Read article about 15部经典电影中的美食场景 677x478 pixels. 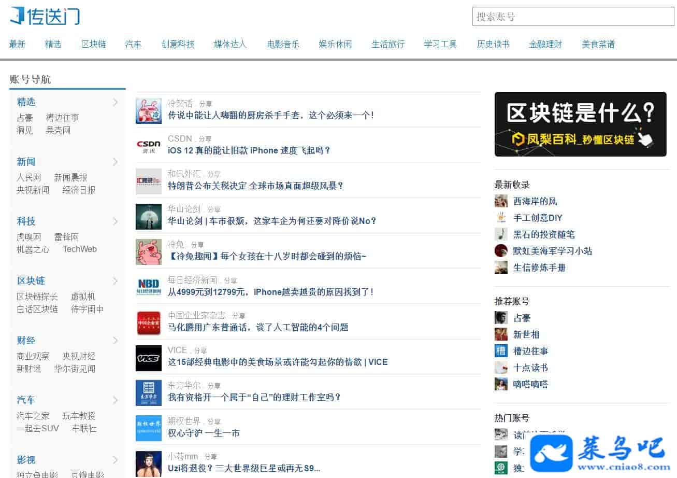click(x=278, y=362)
